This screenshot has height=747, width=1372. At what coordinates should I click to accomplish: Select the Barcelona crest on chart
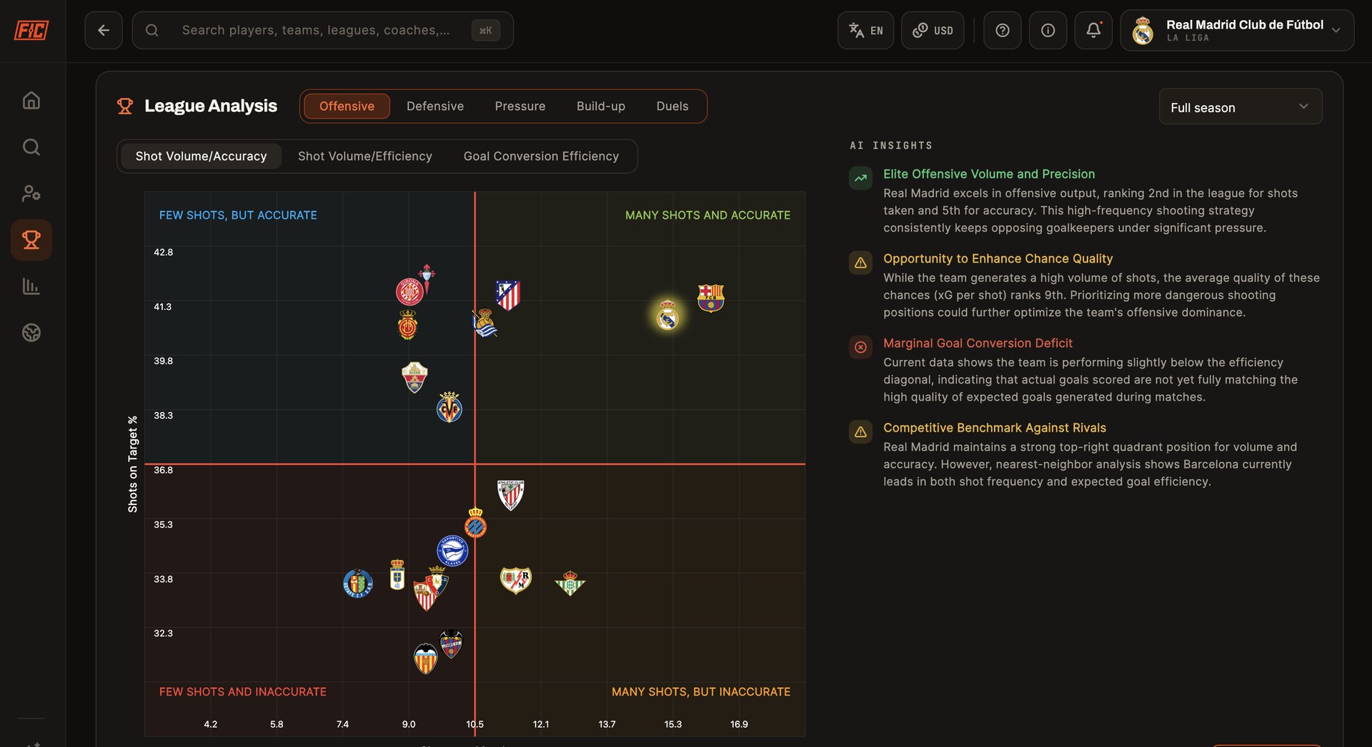point(711,299)
